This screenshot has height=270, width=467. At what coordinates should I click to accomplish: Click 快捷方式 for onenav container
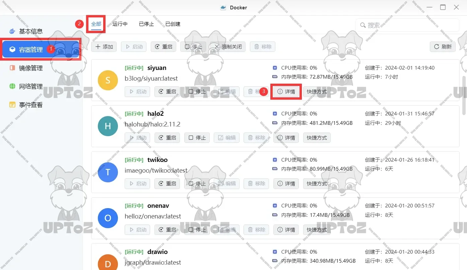pos(317,230)
